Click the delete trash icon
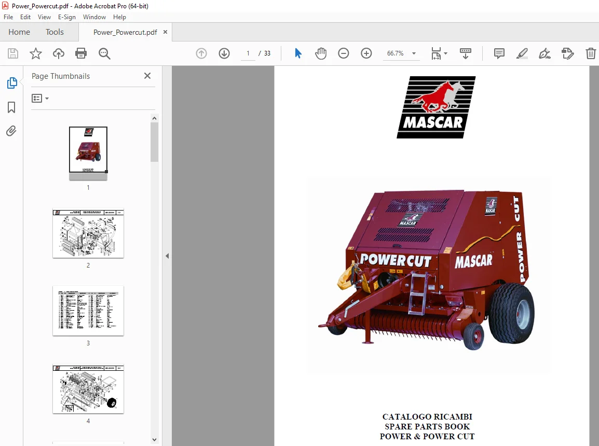The width and height of the screenshot is (599, 446). click(591, 53)
